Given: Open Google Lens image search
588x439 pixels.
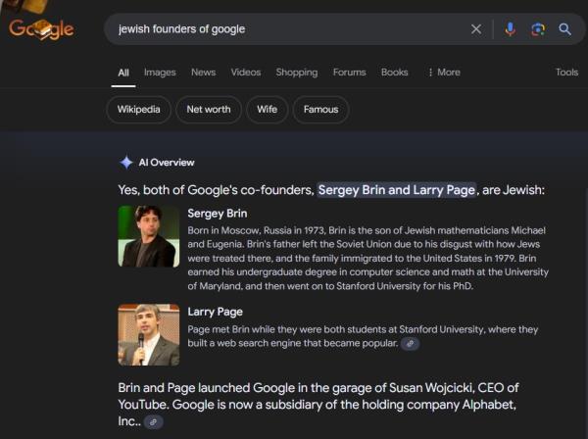Looking at the screenshot, I should point(538,29).
